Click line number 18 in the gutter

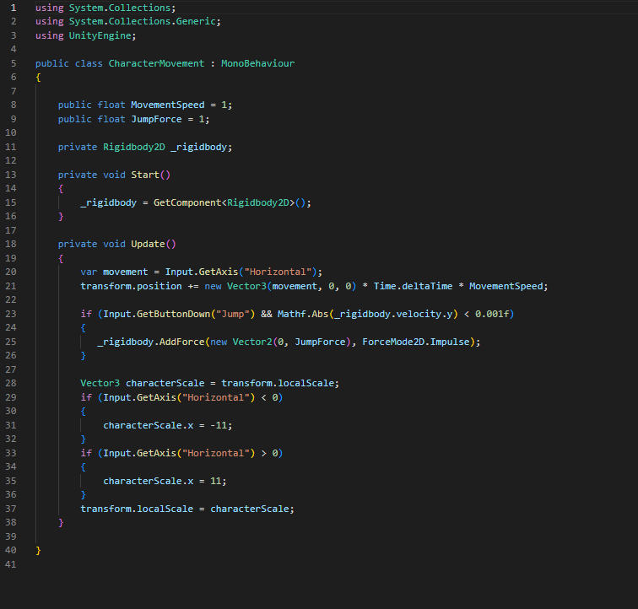(13, 244)
